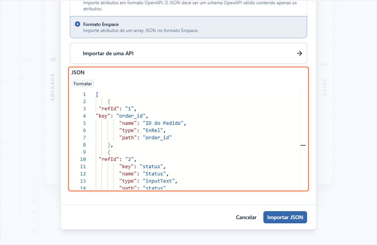Click the "key": "order_id" line
This screenshot has height=245, width=377.
coord(122,116)
